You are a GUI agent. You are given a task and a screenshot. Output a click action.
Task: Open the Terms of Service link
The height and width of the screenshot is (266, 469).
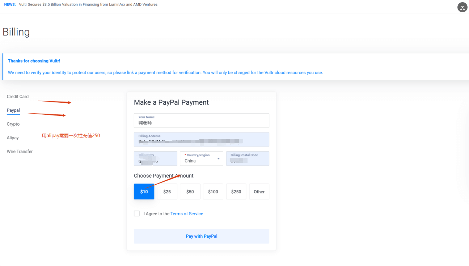(x=187, y=214)
